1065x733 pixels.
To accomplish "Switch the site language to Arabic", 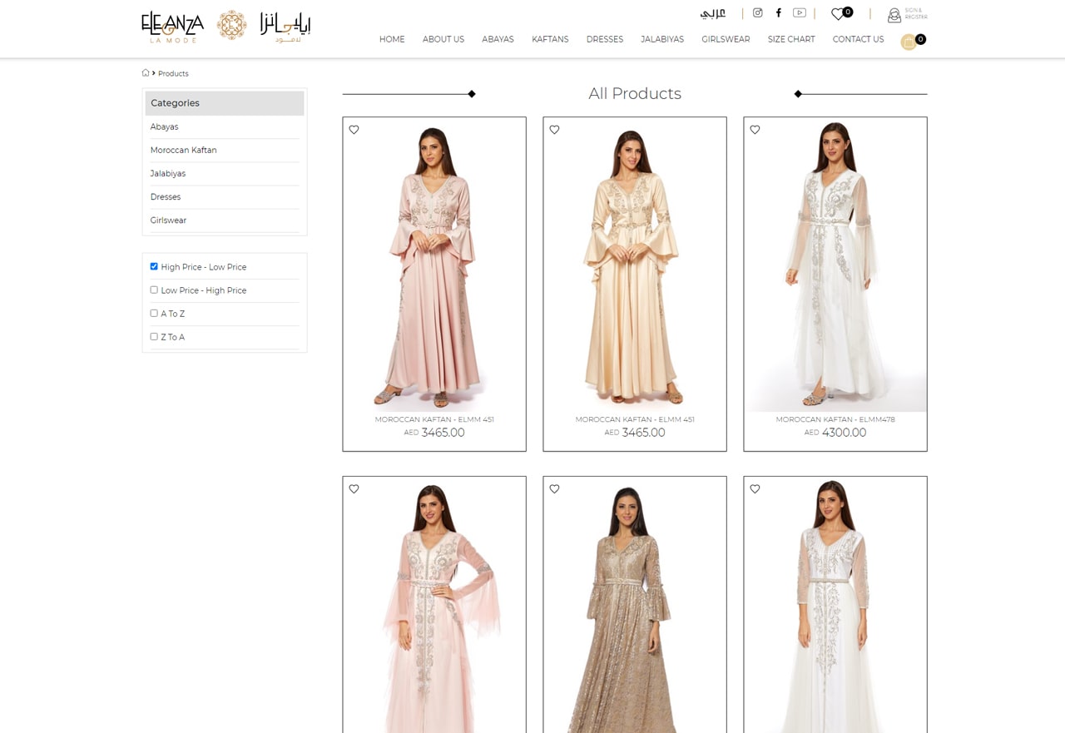I will [713, 13].
